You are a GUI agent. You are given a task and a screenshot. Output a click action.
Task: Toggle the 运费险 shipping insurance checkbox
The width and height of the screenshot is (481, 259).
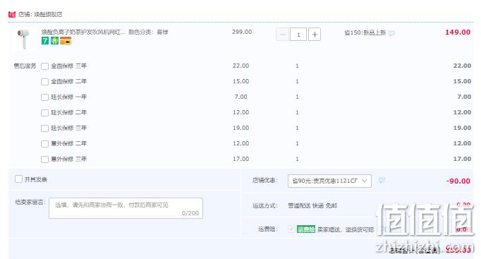tap(291, 229)
